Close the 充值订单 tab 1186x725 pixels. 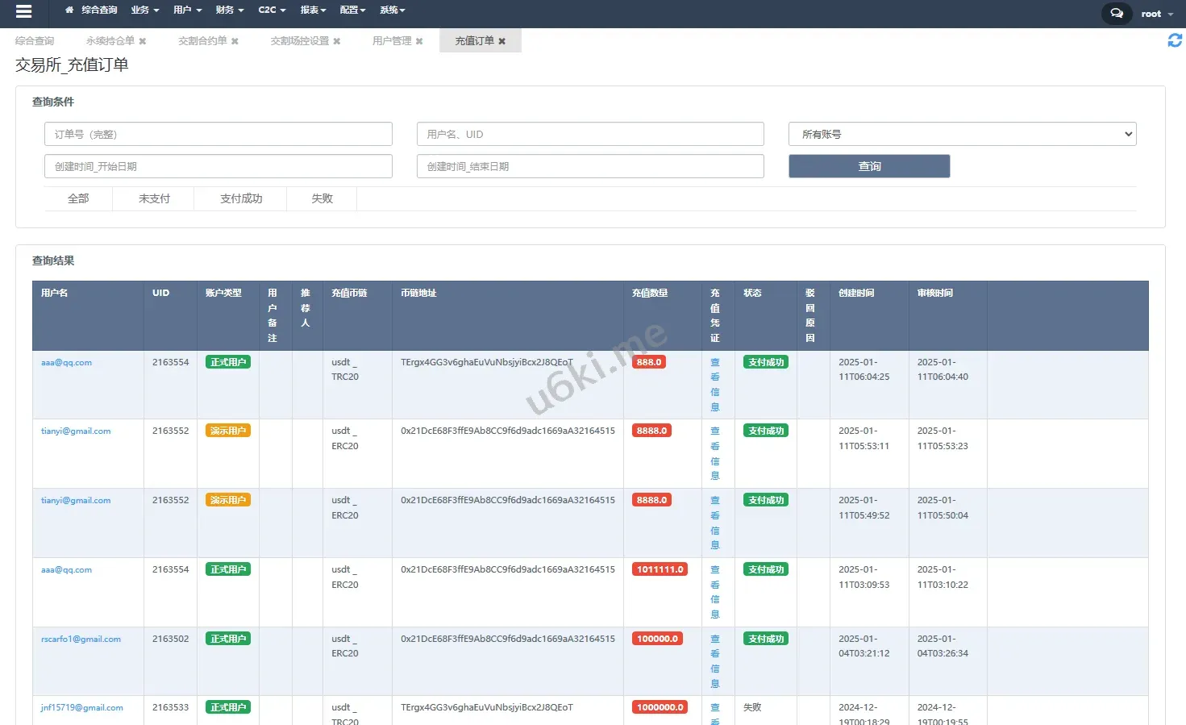(x=502, y=41)
